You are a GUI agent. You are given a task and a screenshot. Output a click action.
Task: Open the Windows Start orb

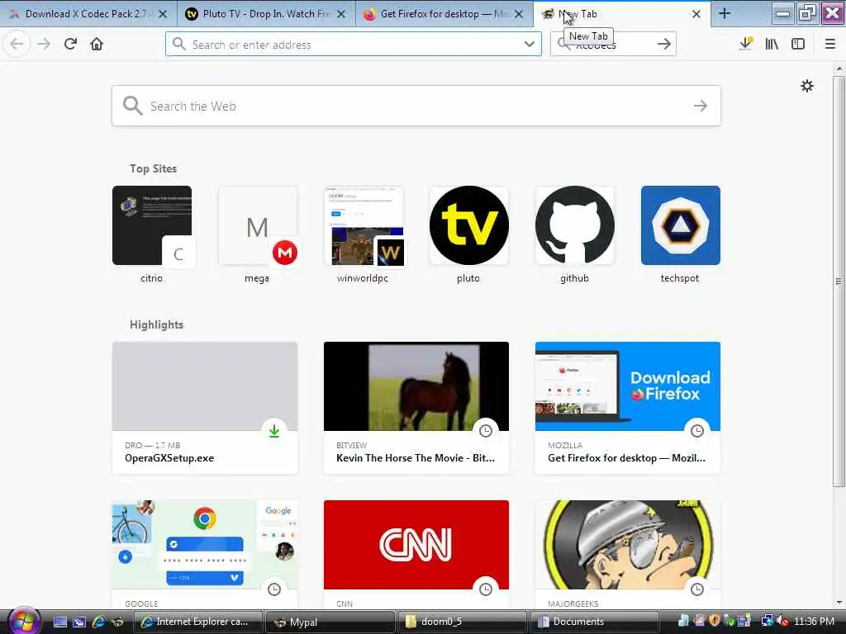tap(23, 621)
